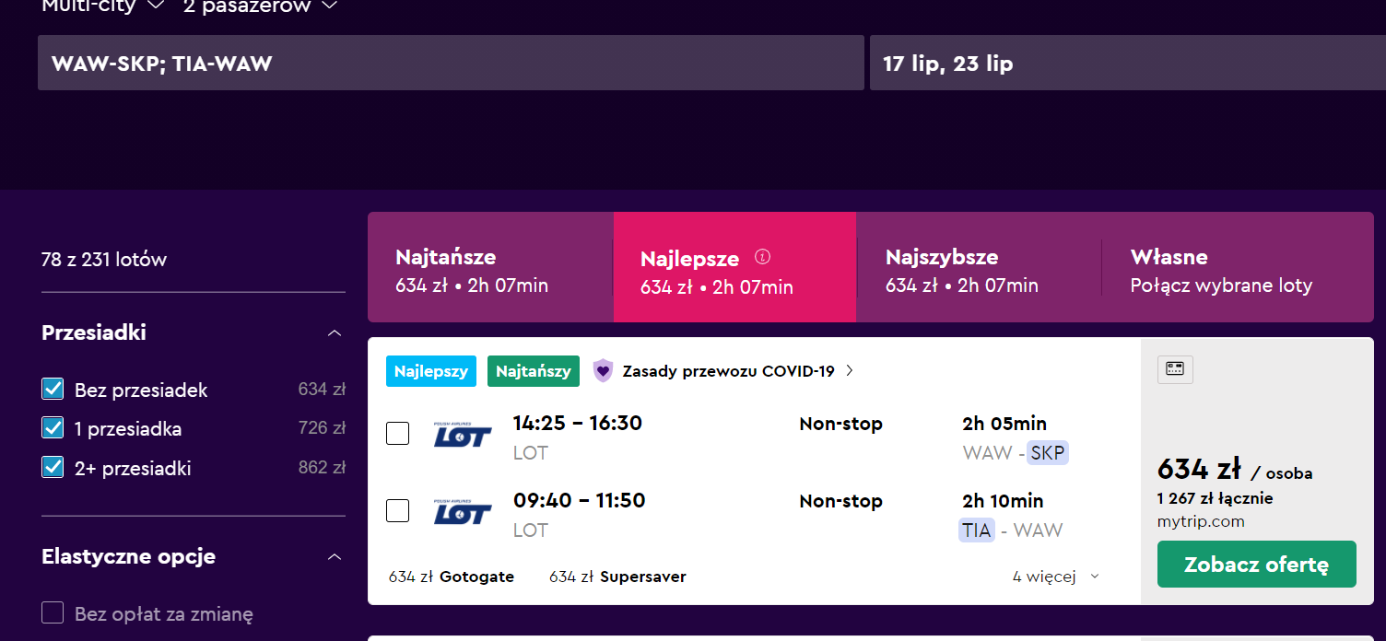Collapse the Przesiadki filter section
This screenshot has width=1386, height=641.
pos(335,332)
